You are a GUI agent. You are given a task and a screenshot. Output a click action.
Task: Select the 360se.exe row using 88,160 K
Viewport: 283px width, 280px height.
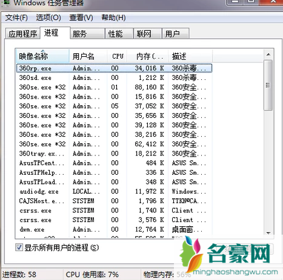click(x=114, y=87)
